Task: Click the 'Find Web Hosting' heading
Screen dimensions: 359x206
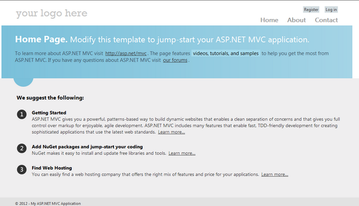Action: (x=52, y=168)
